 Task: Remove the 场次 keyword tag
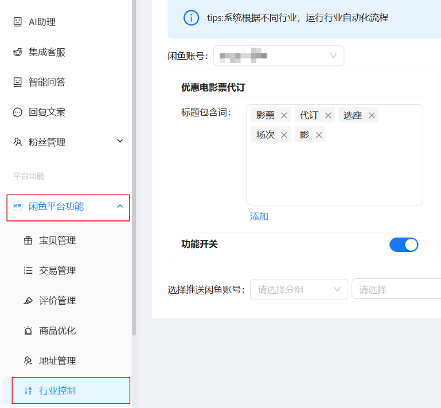coord(284,135)
